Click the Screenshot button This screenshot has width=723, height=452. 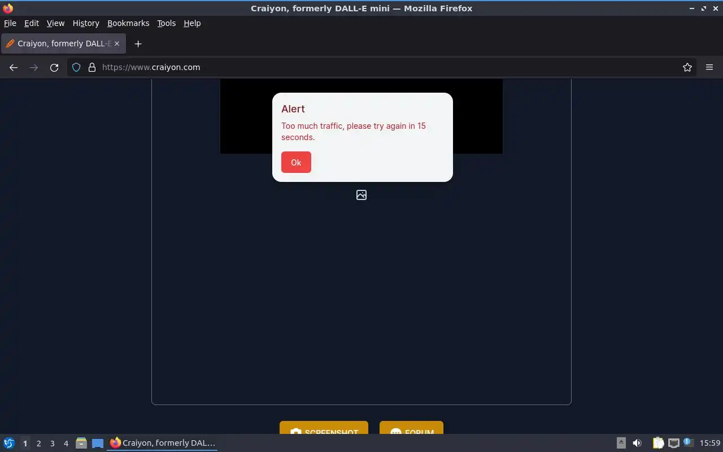click(324, 428)
